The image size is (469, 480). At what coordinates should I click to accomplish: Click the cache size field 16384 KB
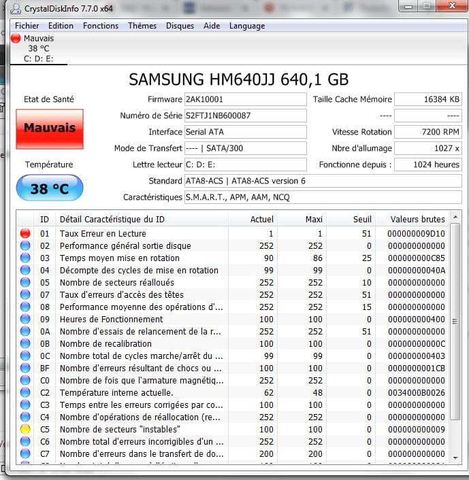(x=428, y=99)
